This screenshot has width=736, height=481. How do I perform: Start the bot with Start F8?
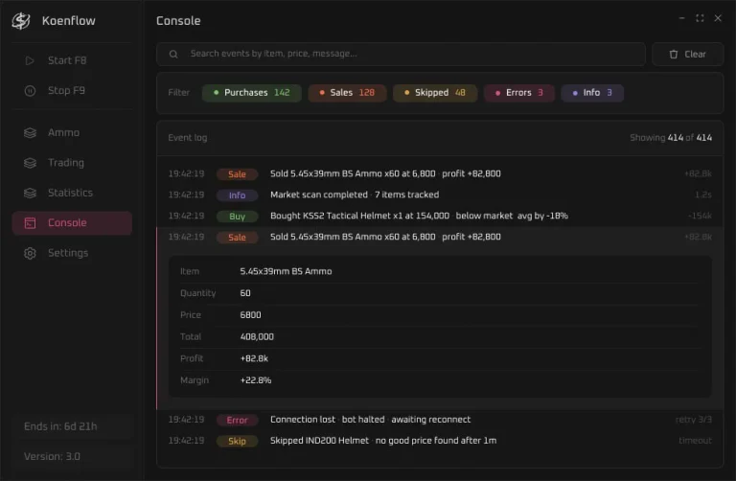[x=72, y=60]
